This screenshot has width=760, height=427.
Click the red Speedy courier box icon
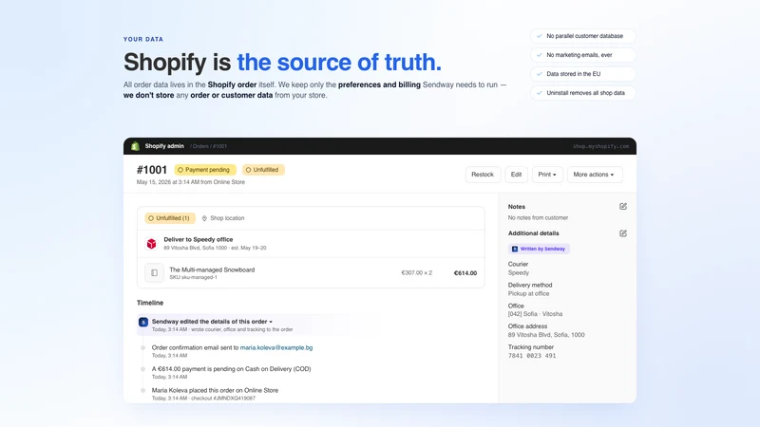coord(151,244)
